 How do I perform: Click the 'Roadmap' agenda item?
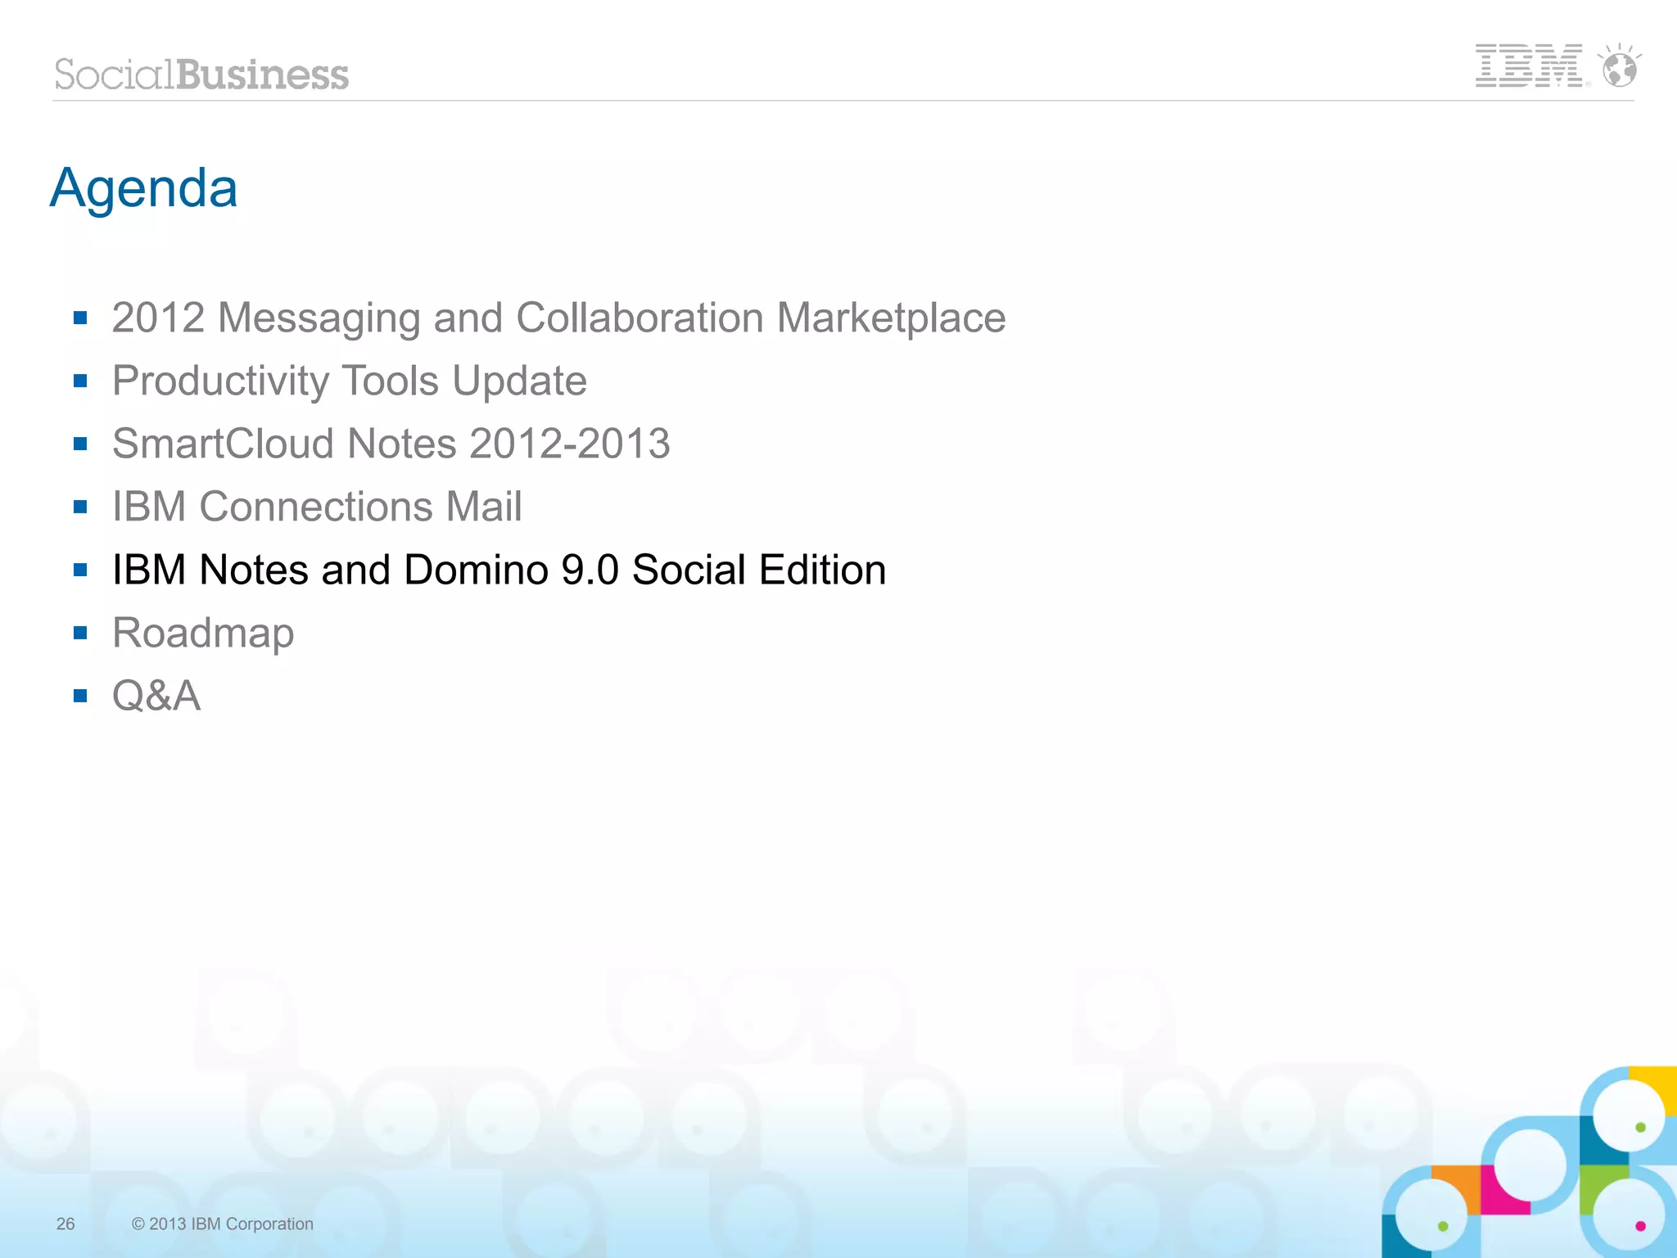pos(203,634)
